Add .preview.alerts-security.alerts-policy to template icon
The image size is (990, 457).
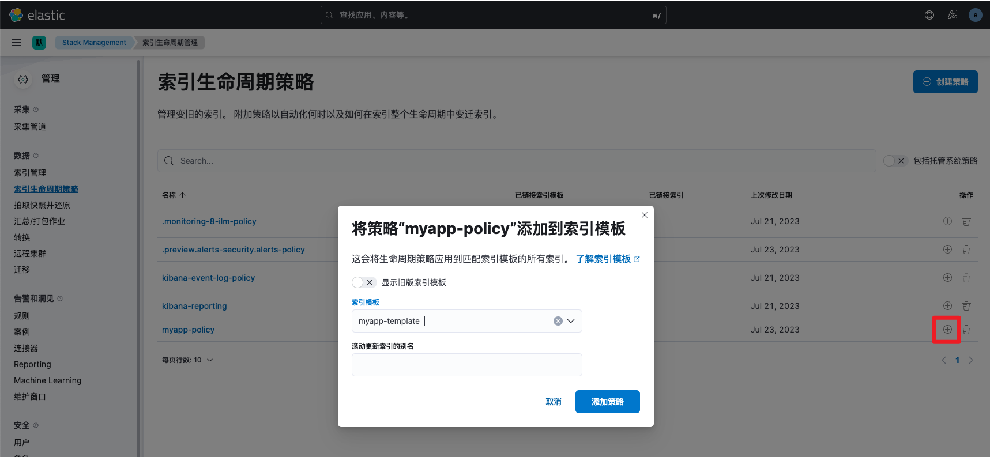click(x=947, y=250)
